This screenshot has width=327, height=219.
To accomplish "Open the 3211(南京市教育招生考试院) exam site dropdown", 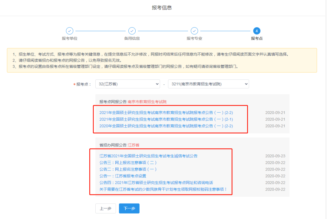I will coord(208,84).
